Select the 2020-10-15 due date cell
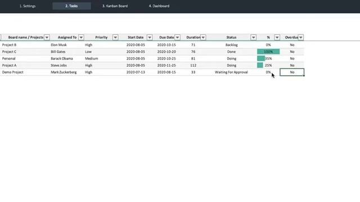 tap(166, 45)
